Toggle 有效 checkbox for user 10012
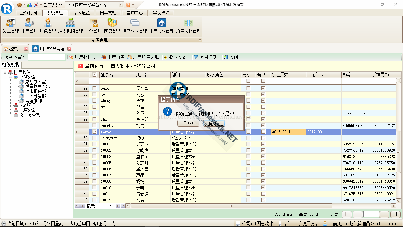Viewport: 403px width, 227px height. pos(263,200)
